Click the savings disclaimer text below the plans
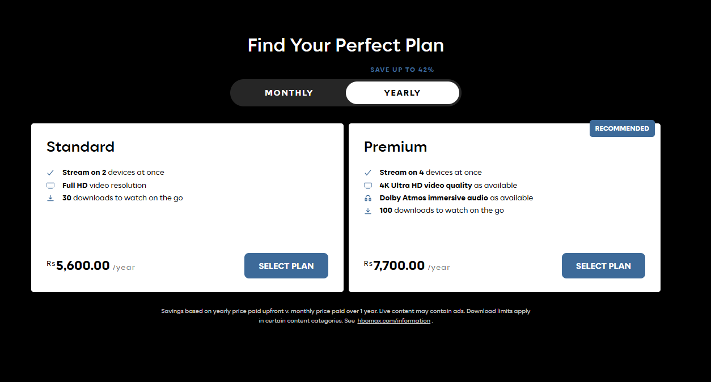711x382 pixels. tap(345, 311)
